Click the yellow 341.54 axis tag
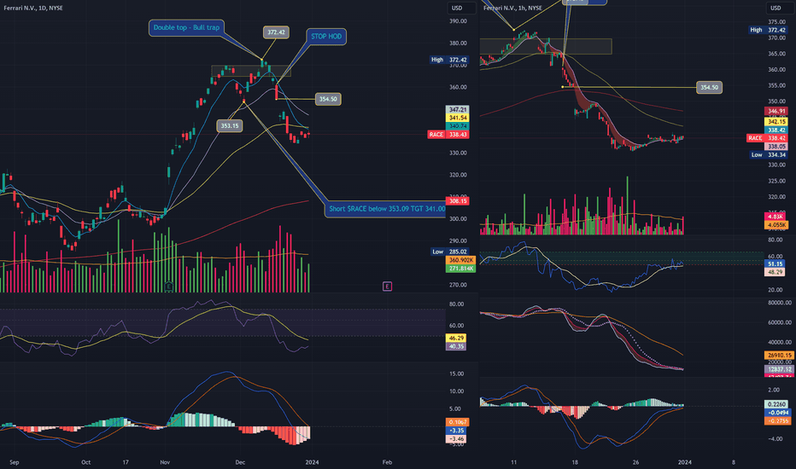Screen dimensions: 796x469 458,118
